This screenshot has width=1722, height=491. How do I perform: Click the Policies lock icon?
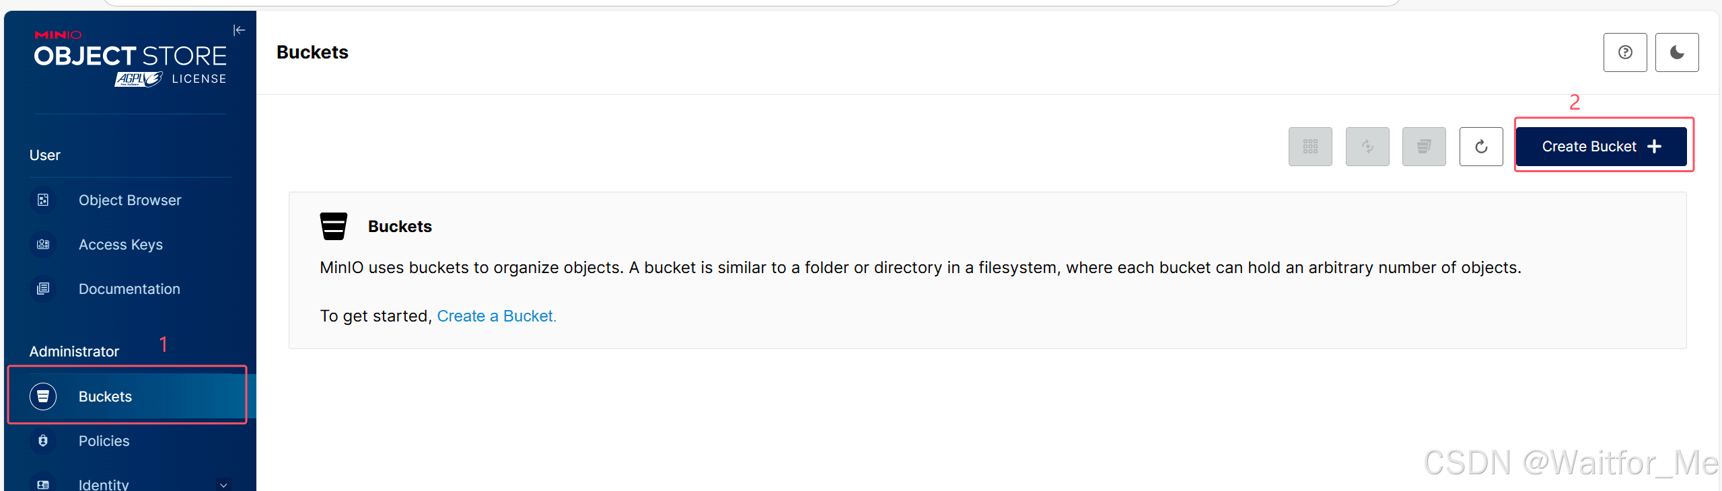coord(43,441)
